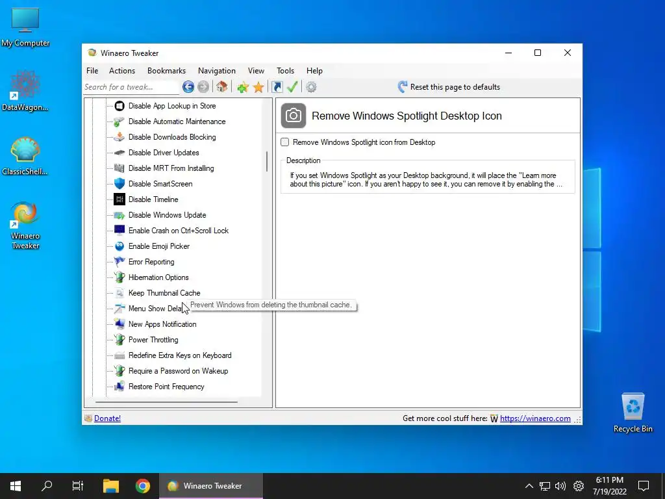Click the tree vertical scrollbar thumb
This screenshot has height=499, width=665.
pyautogui.click(x=267, y=161)
